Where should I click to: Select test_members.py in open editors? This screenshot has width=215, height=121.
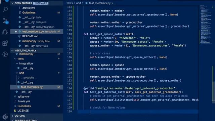coord(37,32)
